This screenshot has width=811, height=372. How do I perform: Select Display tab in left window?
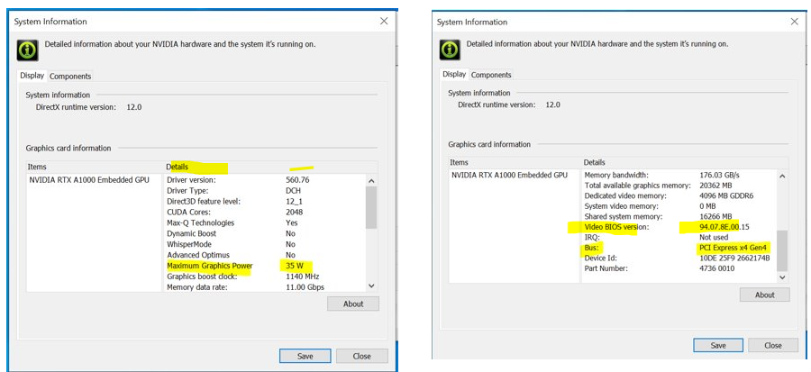(x=32, y=76)
